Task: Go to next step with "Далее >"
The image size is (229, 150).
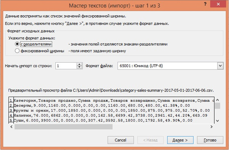Action: [x=180, y=140]
